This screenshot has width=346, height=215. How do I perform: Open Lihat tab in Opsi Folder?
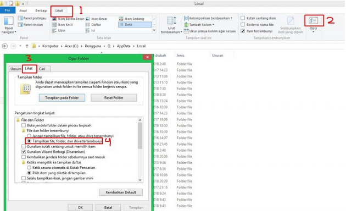pyautogui.click(x=29, y=69)
